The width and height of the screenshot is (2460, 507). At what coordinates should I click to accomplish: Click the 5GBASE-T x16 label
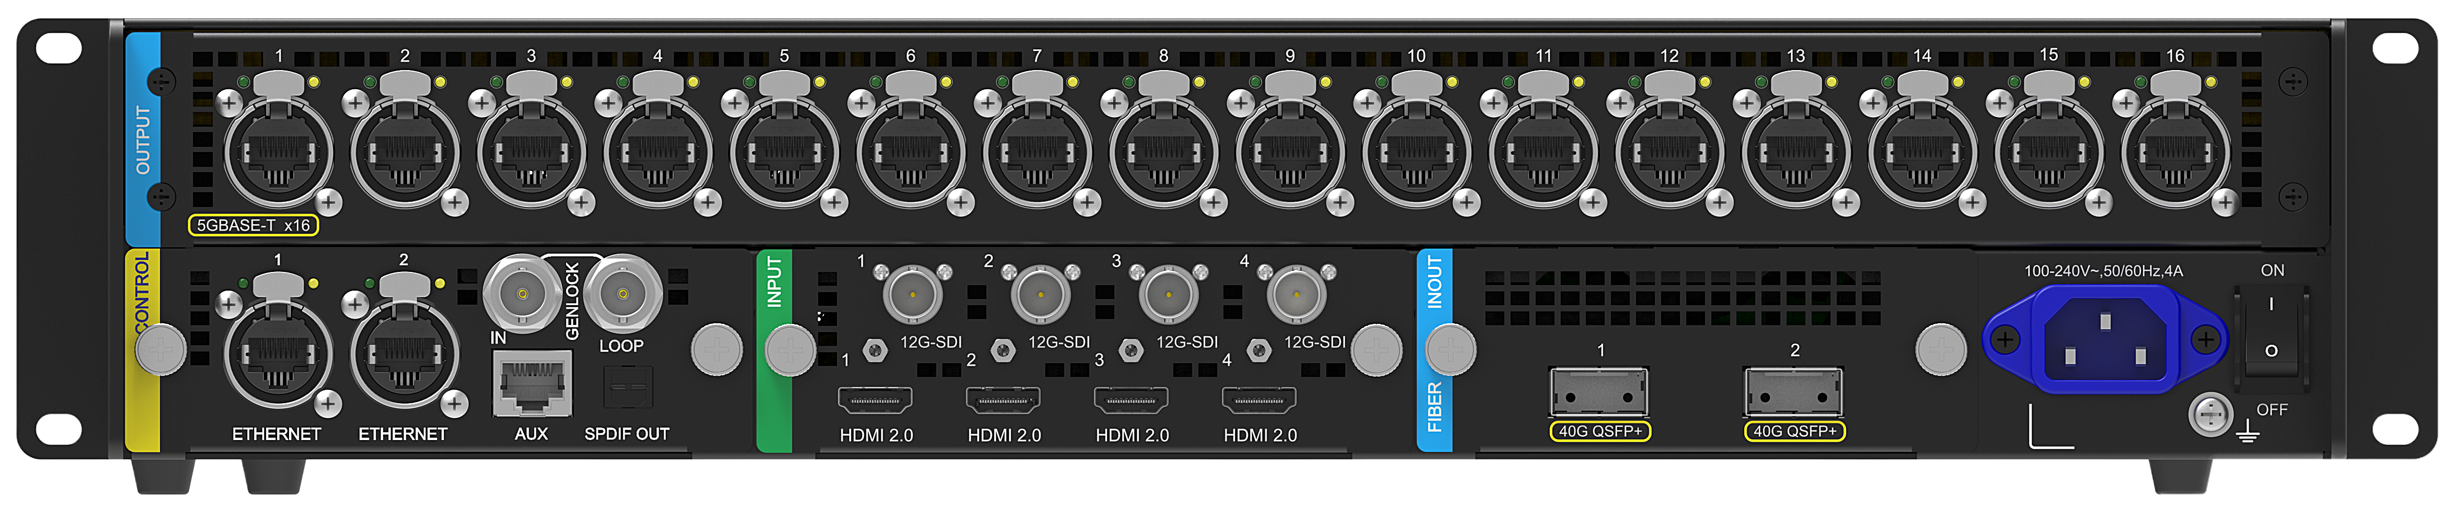point(253,226)
